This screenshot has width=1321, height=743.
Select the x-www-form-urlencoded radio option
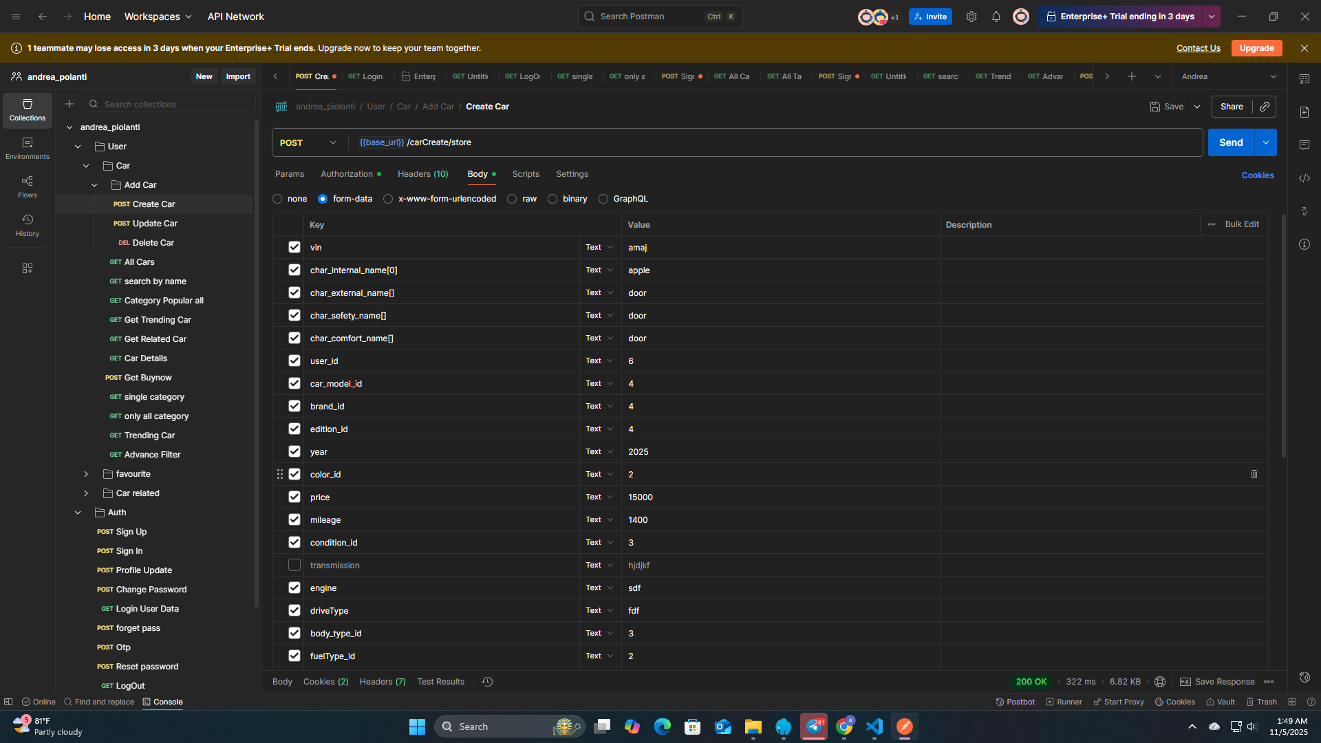tap(388, 199)
